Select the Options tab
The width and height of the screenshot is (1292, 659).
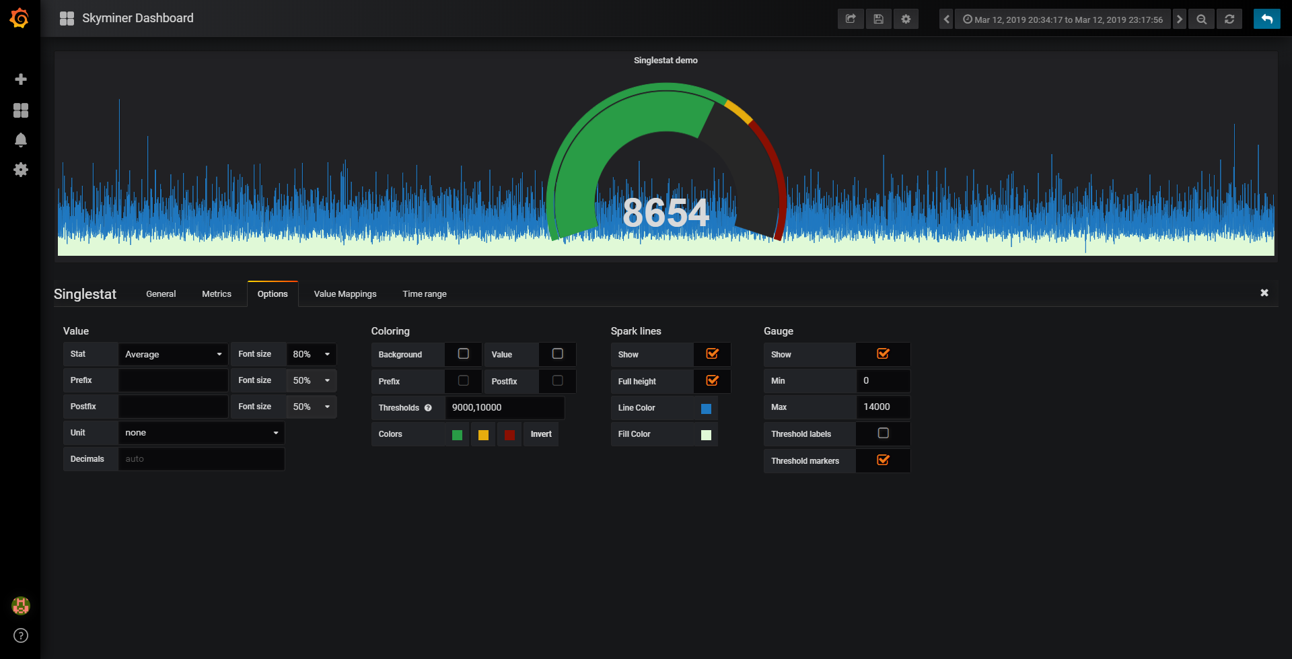[x=273, y=294]
